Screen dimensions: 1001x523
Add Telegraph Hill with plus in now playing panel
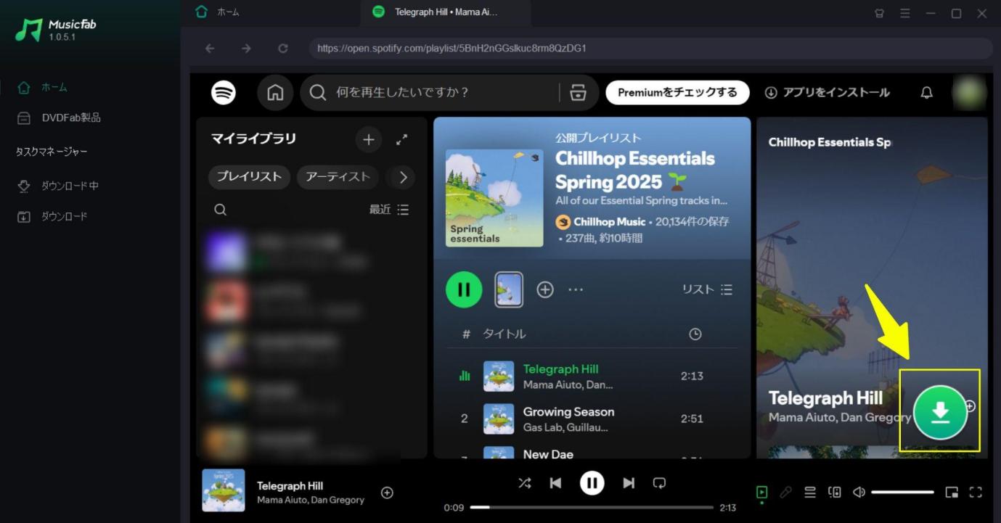970,406
